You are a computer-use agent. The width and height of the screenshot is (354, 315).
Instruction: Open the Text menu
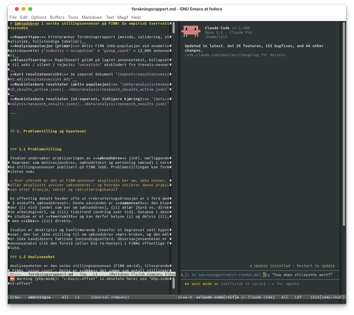click(110, 17)
